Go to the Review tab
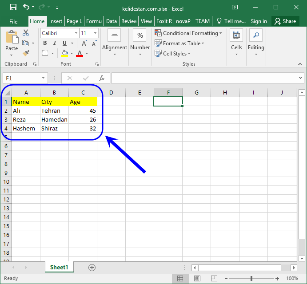Viewport: 307px width, 284px height. click(x=129, y=21)
